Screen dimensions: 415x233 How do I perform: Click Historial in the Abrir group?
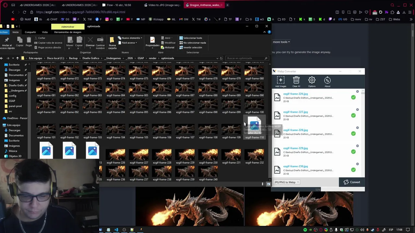coord(167,48)
